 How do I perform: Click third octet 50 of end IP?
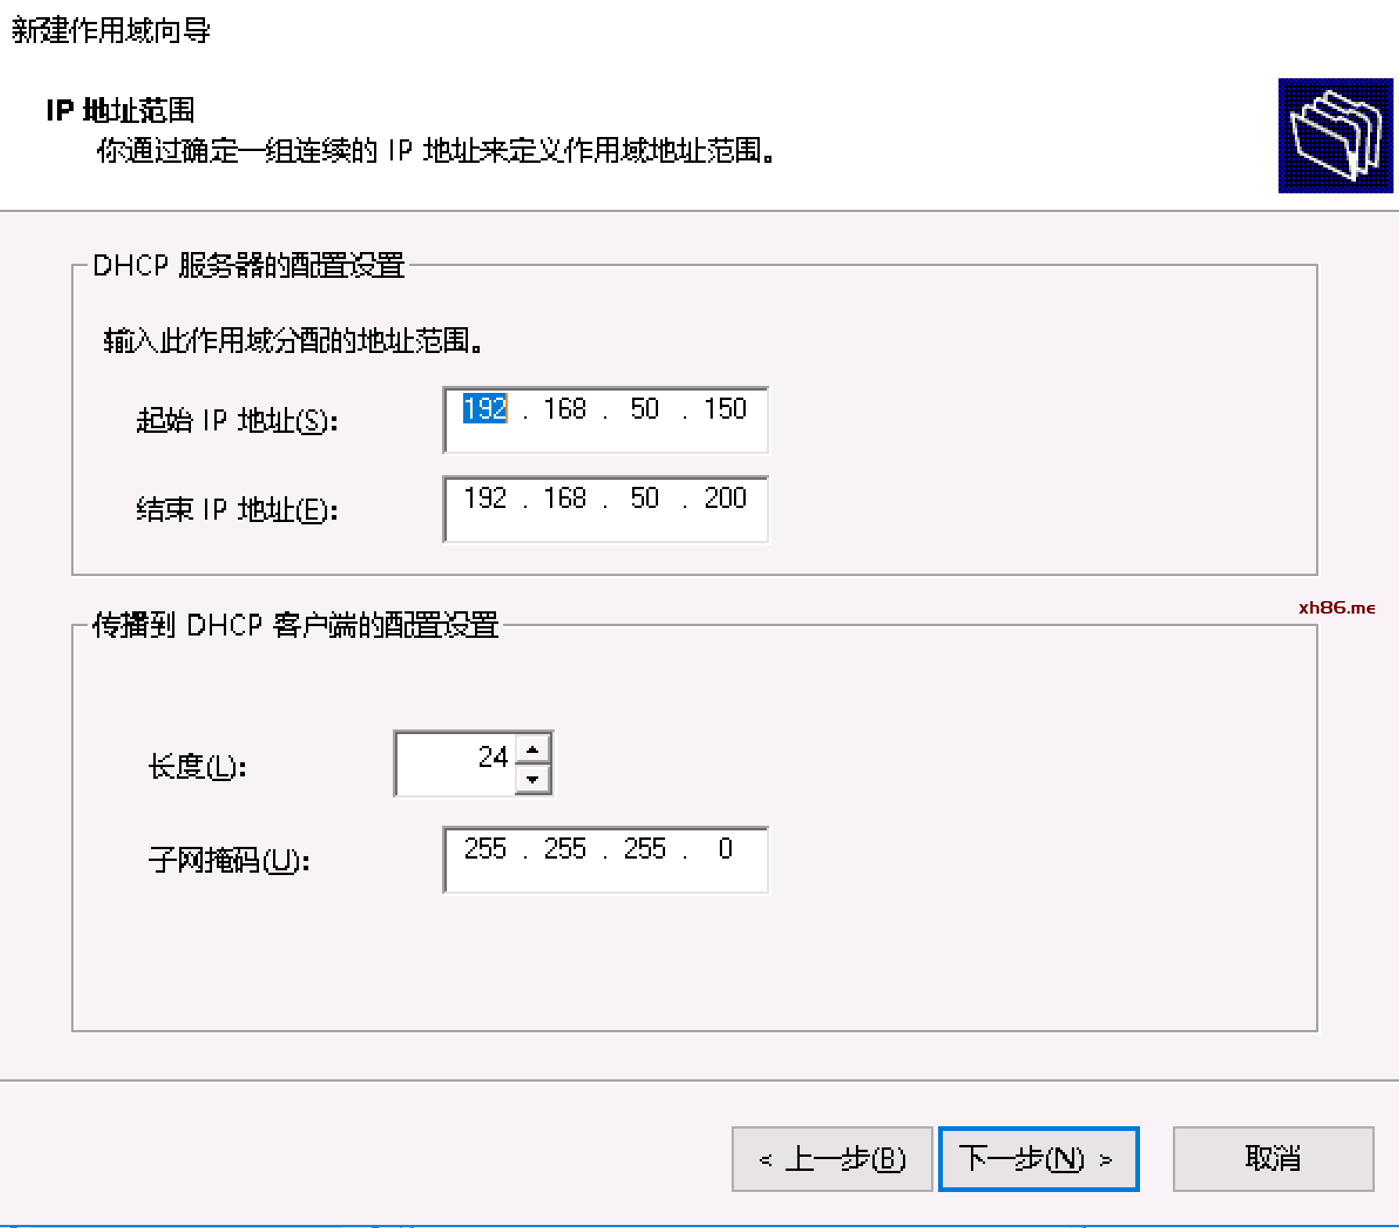(645, 498)
